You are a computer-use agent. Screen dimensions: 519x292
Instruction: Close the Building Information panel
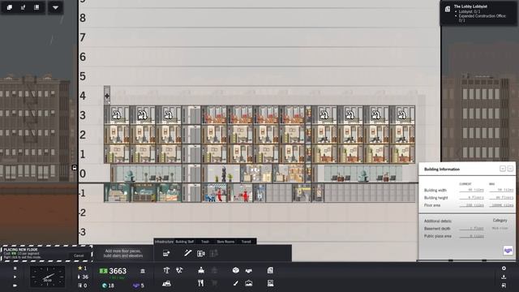pos(510,169)
